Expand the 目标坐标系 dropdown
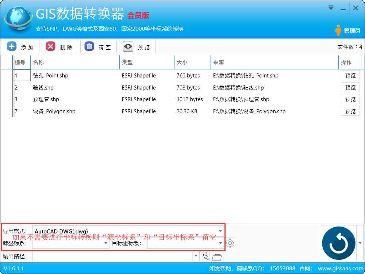This screenshot has width=365, height=274. (220, 243)
